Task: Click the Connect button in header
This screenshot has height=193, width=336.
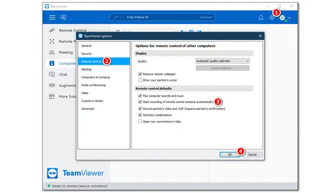Action: click(206, 17)
